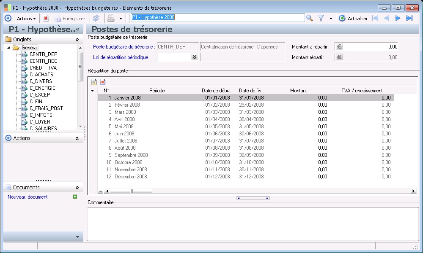
Task: Click the delete red X toolbar icon
Action: [x=46, y=18]
